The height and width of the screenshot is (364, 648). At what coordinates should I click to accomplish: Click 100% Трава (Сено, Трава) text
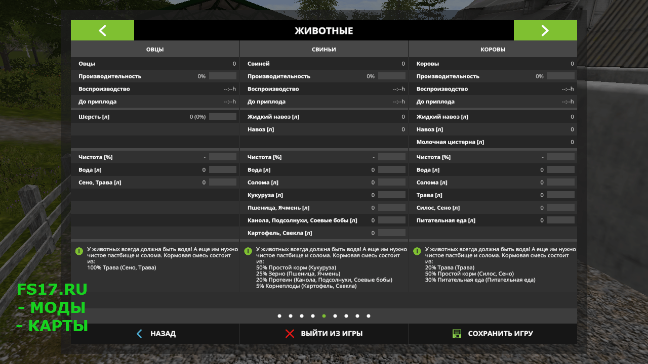121,267
